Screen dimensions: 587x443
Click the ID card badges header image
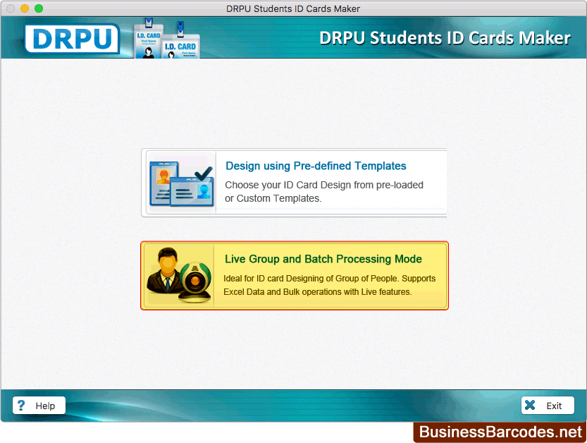pyautogui.click(x=167, y=38)
